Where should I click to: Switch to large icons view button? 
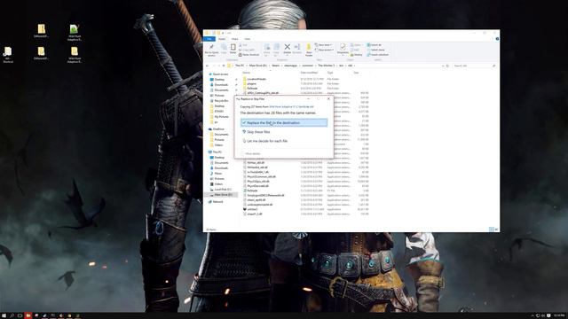click(x=497, y=230)
